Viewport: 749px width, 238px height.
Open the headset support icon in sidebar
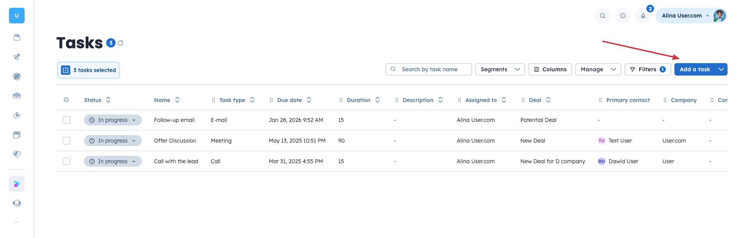pos(17,203)
